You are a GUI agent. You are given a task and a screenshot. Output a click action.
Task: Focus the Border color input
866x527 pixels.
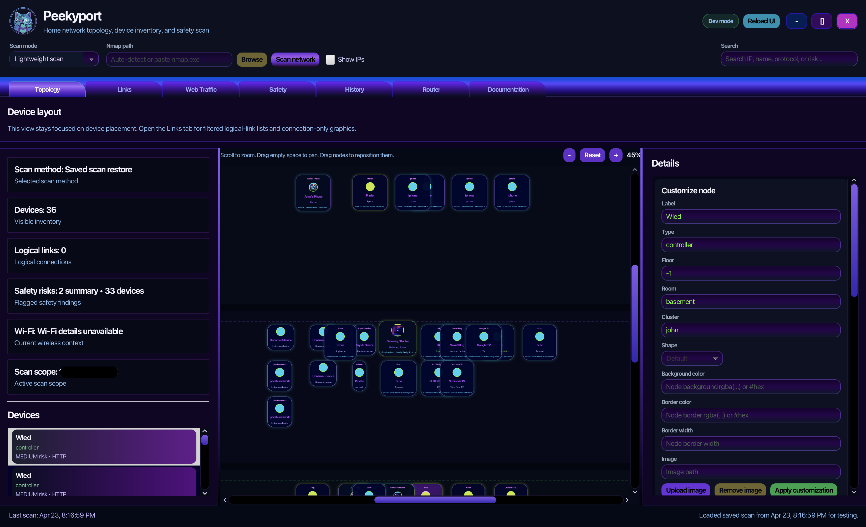[x=751, y=415]
